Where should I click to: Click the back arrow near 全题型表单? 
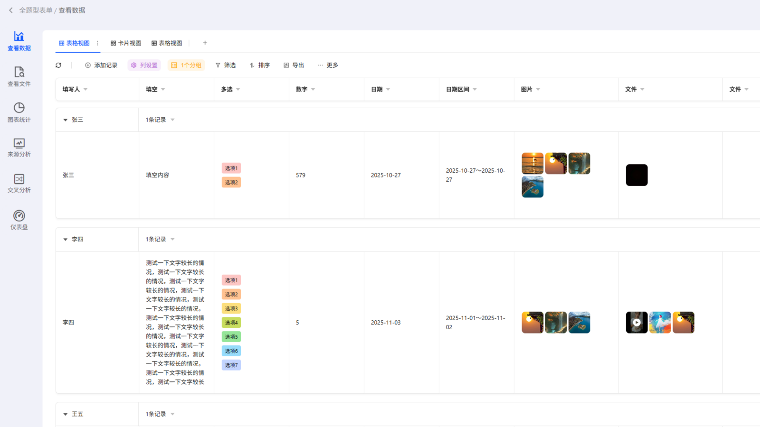pyautogui.click(x=10, y=10)
